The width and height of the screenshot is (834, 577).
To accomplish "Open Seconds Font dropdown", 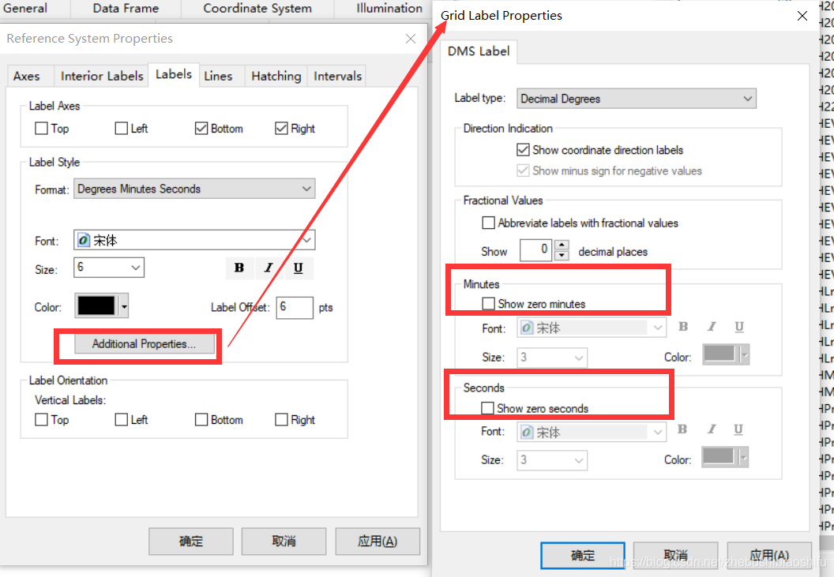I will (591, 432).
